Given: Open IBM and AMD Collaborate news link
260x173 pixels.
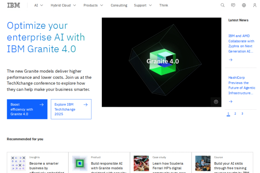Looking at the screenshot, I should (x=241, y=44).
